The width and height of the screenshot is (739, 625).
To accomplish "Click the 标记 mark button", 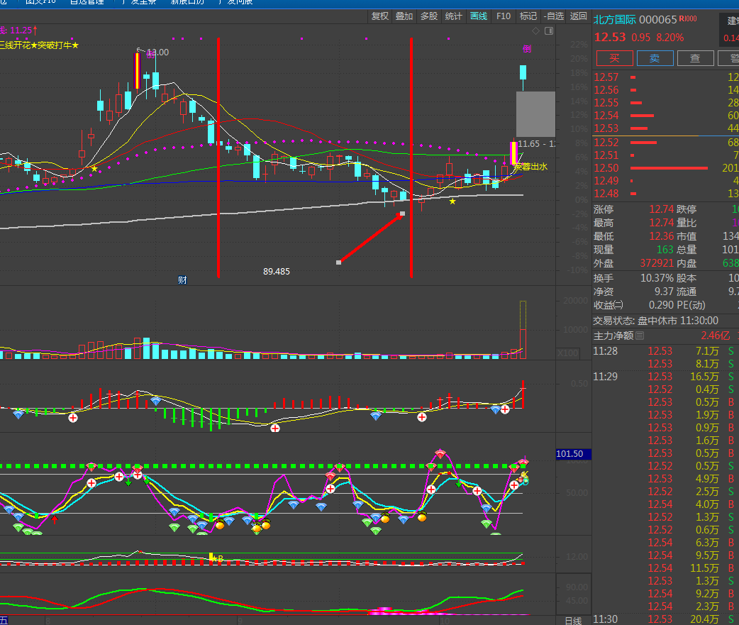I will (x=528, y=16).
